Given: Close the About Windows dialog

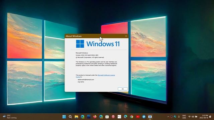Looking at the screenshot, I should click(126, 36).
